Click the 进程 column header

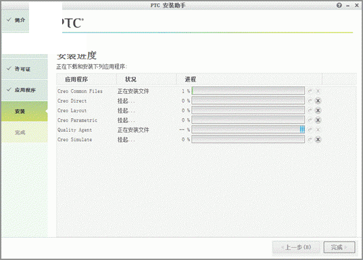pos(249,79)
